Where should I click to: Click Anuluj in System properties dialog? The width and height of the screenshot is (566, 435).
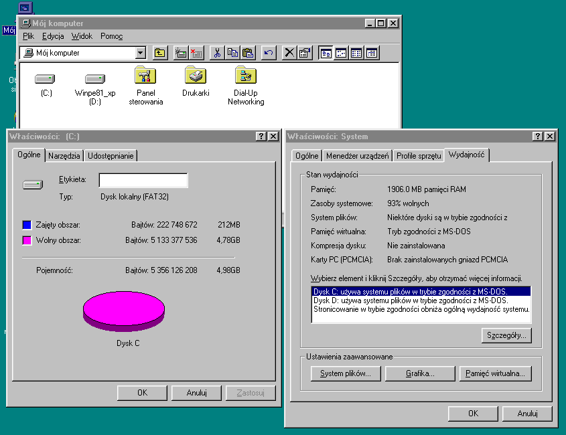527,414
